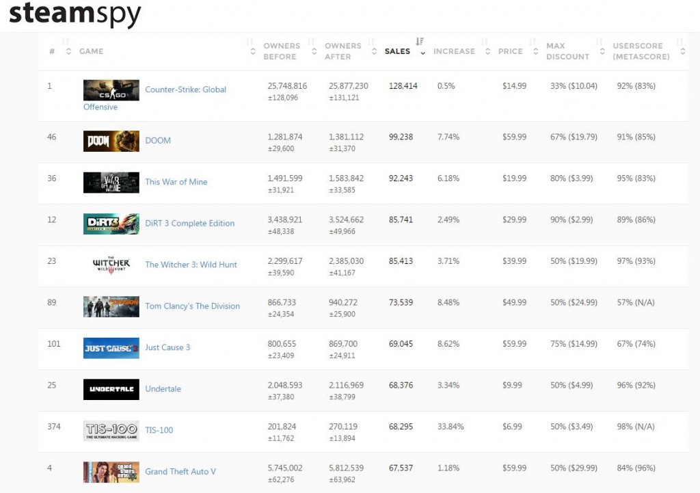Click the sort arrows beside # header

click(x=68, y=51)
